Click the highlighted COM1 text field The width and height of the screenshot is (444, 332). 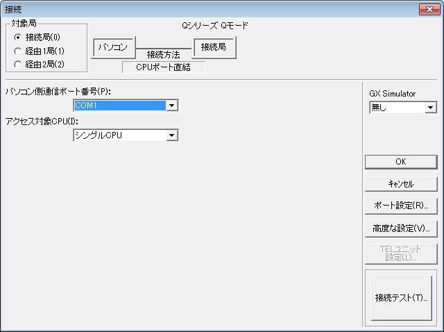(119, 105)
